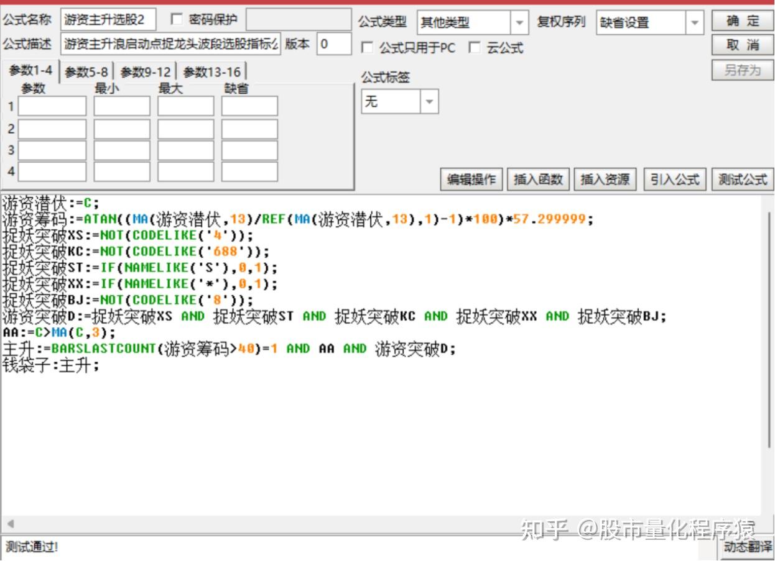The width and height of the screenshot is (775, 561).
Task: Click the 动态翻译 button
Action: [x=747, y=547]
